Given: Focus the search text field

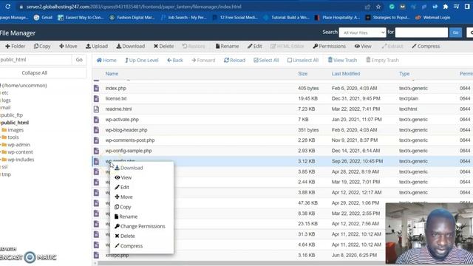Looking at the screenshot, I should tap(421, 33).
